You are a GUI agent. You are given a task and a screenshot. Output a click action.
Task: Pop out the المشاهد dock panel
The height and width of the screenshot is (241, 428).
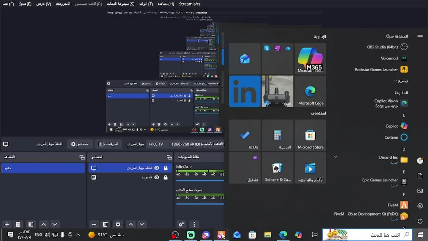82,157
